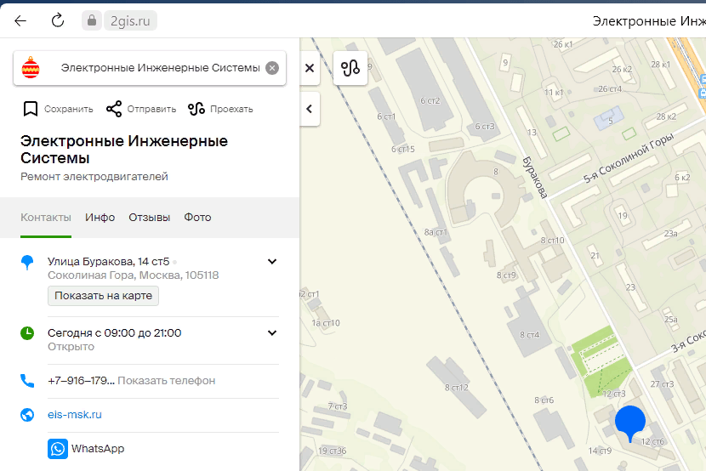
Task: Open route planner icon on the map
Action: tap(350, 68)
